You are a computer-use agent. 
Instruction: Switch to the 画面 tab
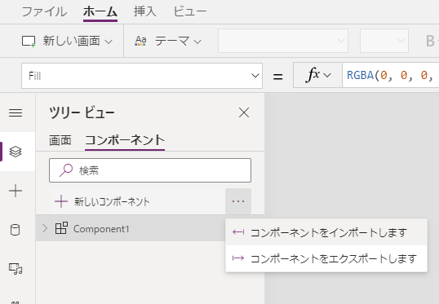60,140
